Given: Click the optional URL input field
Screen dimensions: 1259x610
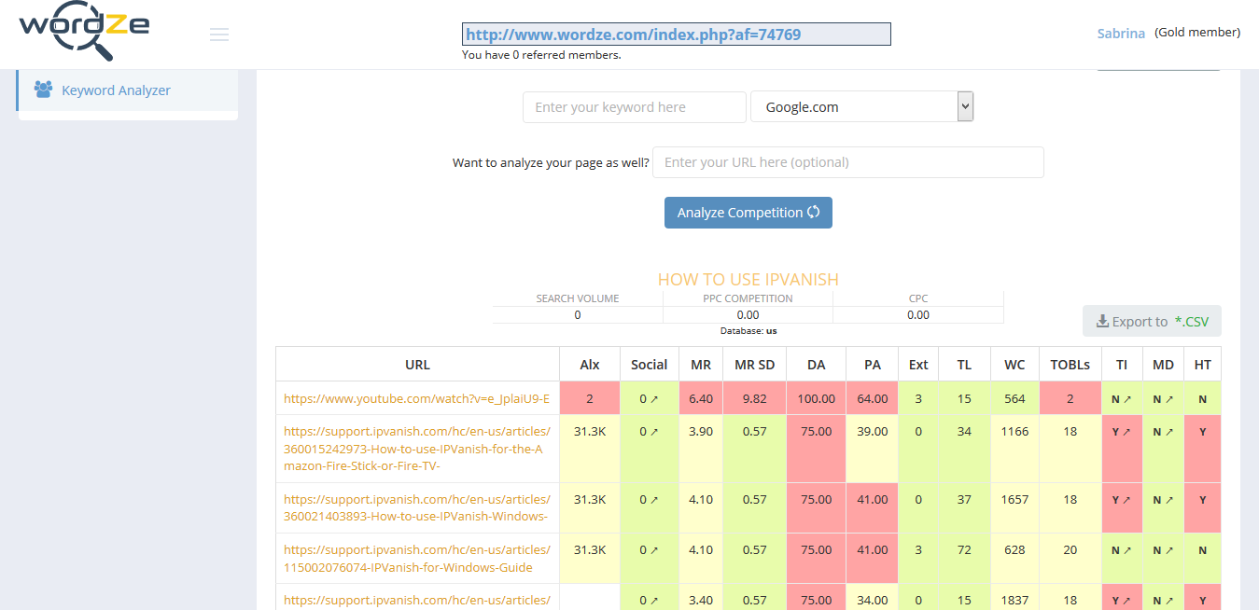Looking at the screenshot, I should pos(848,162).
